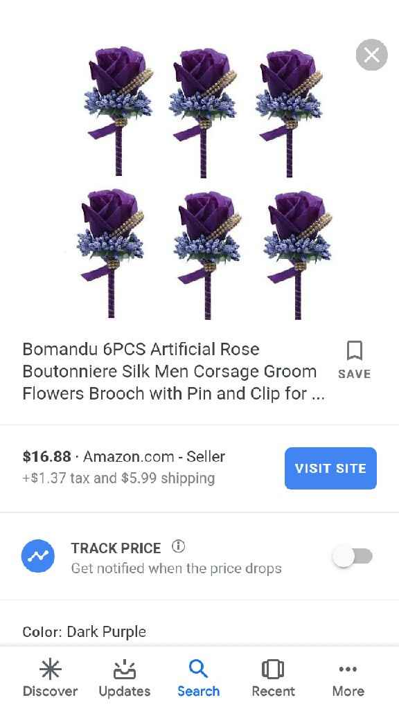This screenshot has height=709, width=399.
Task: Tap the info icon next to Track Price
Action: (x=178, y=546)
